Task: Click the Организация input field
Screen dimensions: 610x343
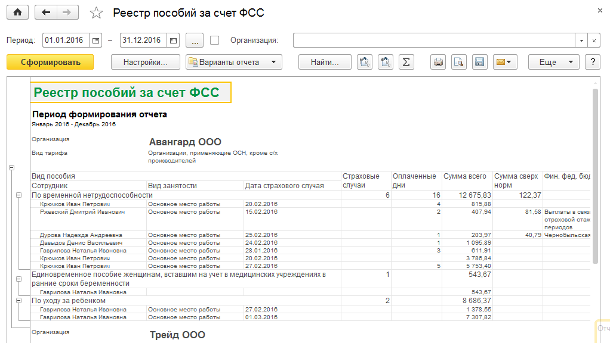Action: [434, 40]
